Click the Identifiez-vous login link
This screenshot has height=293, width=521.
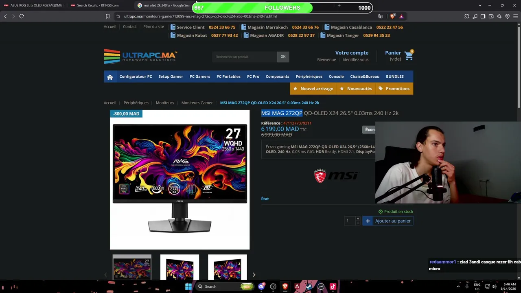click(x=355, y=60)
